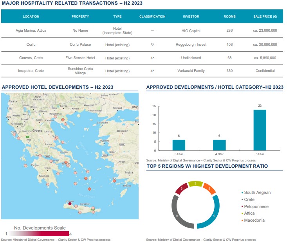The height and width of the screenshot is (242, 287).
Task: Select the South Aegean legend marker
Action: point(242,193)
